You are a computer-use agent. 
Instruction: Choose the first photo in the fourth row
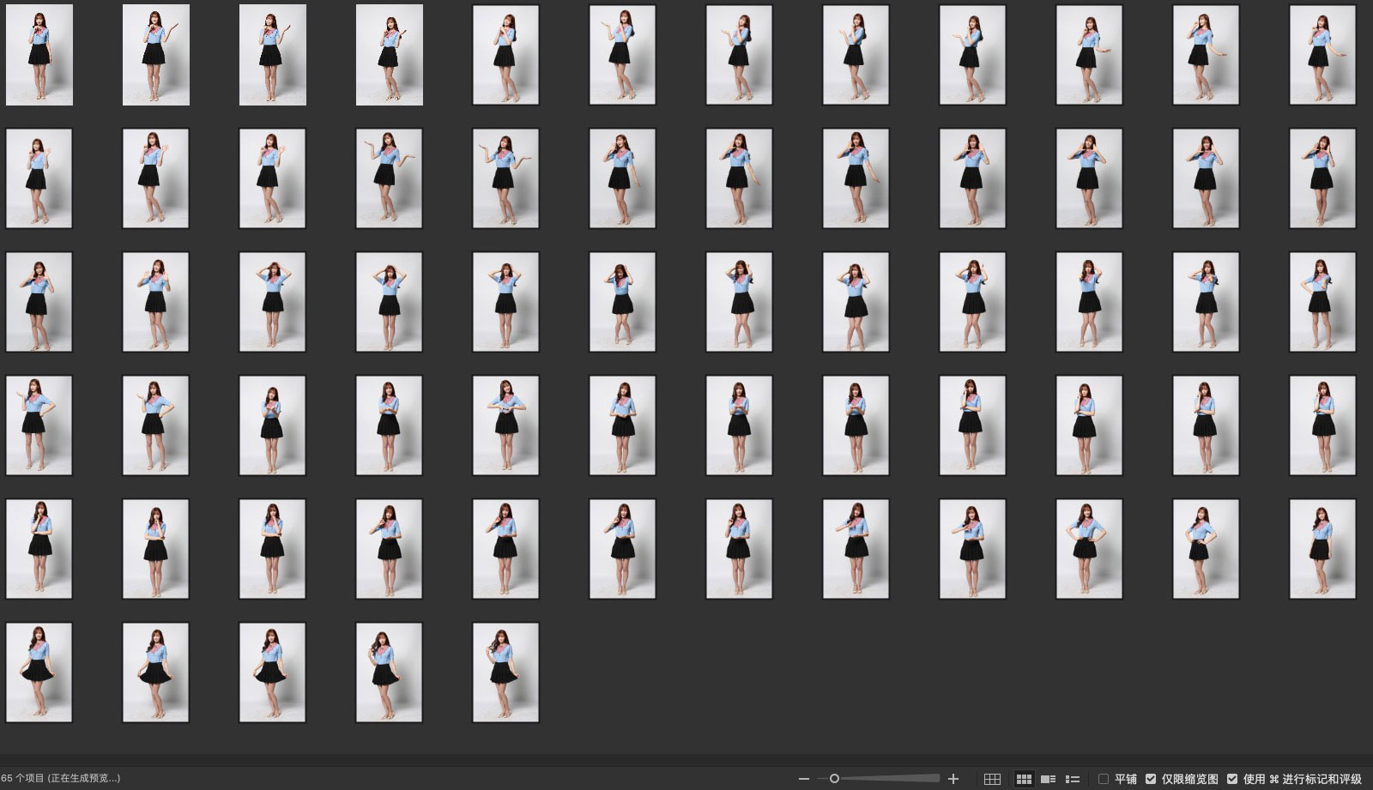pyautogui.click(x=39, y=425)
